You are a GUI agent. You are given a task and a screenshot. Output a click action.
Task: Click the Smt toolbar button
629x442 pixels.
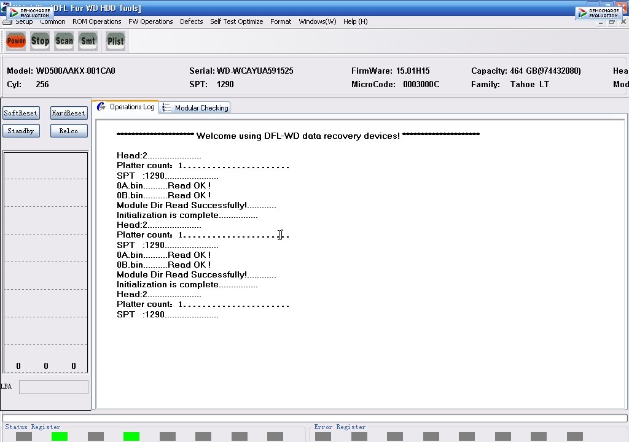point(88,41)
